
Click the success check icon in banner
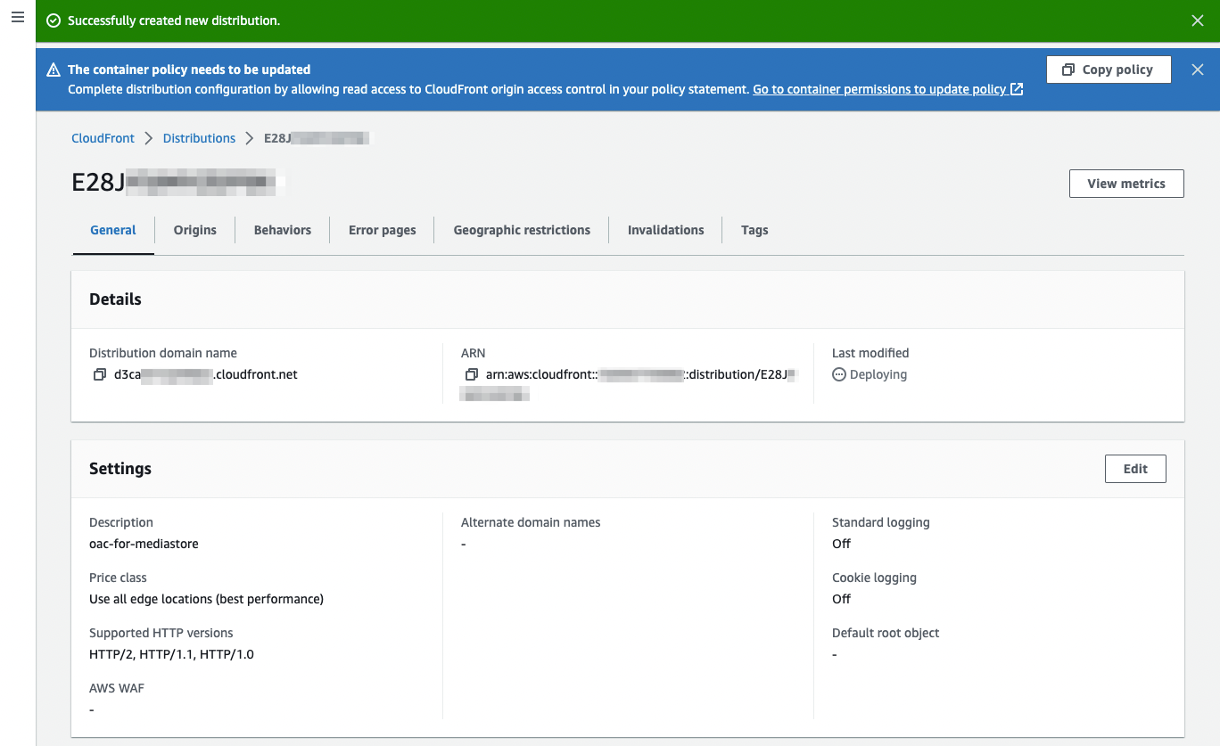(x=54, y=20)
